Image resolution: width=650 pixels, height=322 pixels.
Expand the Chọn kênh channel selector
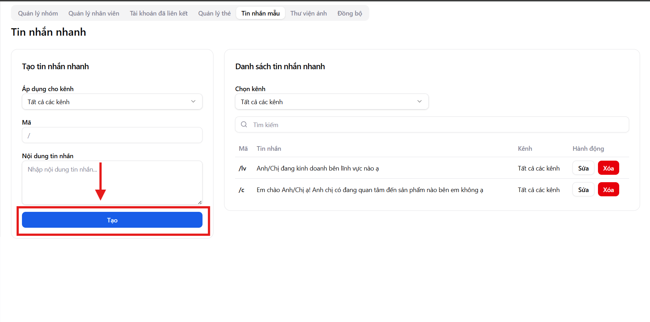(331, 102)
